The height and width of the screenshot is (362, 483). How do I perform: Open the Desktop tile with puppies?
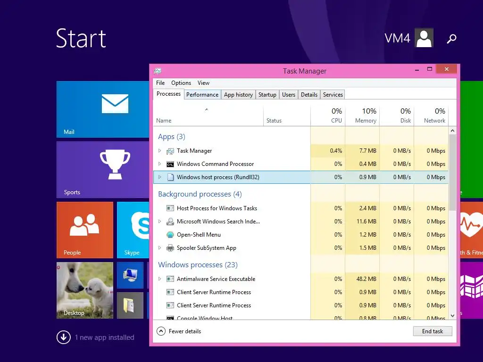[x=85, y=290]
